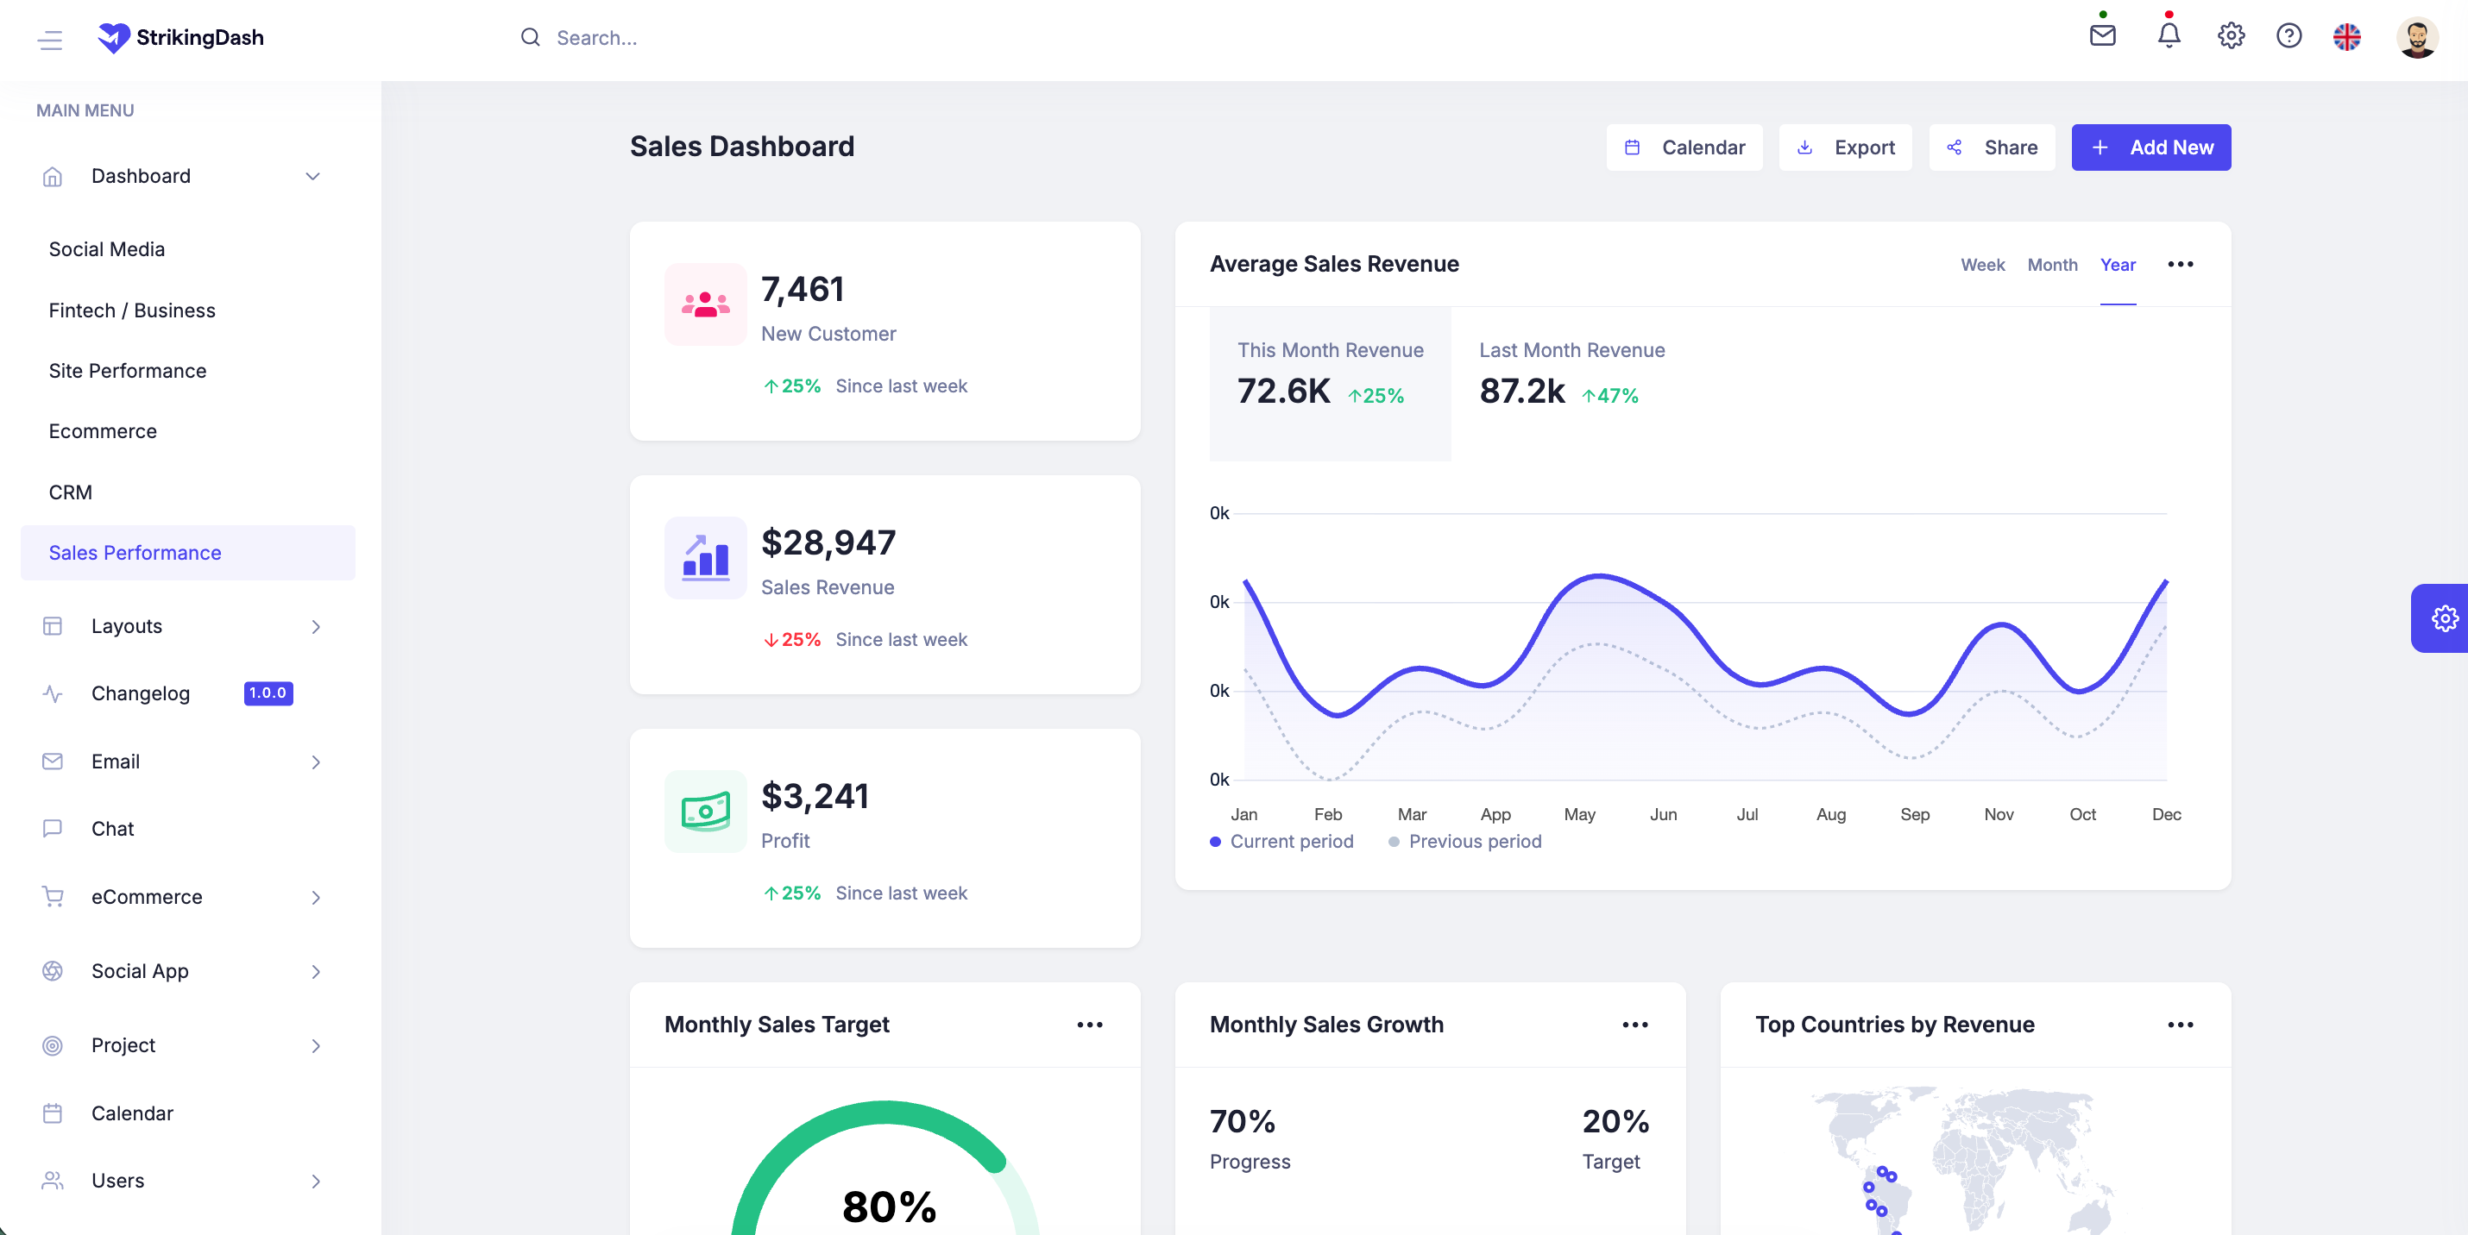This screenshot has height=1235, width=2468.
Task: Type a query in the search field
Action: pos(671,37)
